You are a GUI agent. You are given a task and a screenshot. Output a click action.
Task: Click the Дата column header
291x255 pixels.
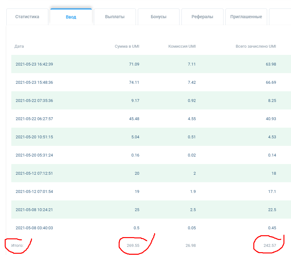coord(19,46)
